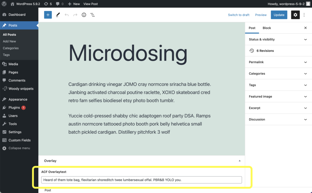Viewport: 312px width, 193px height.
Task: Go to All Posts
Action: (9, 35)
